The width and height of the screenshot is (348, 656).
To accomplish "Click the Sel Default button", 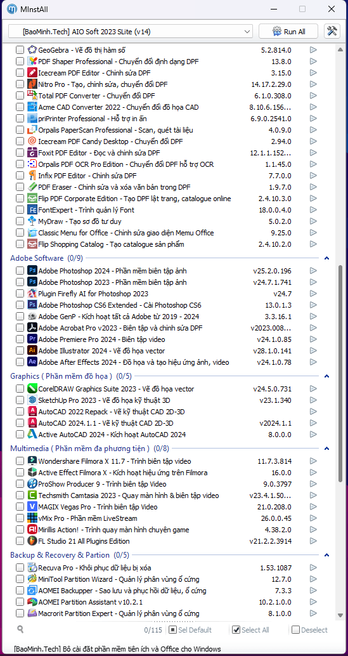I will point(191,629).
